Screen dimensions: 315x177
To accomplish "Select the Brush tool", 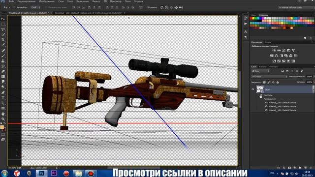I will pos(3,56).
